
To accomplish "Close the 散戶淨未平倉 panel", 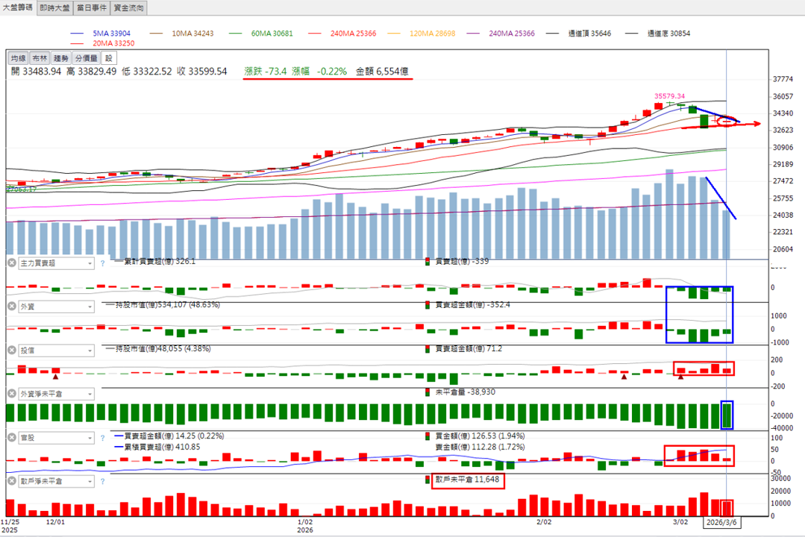I will click(12, 481).
